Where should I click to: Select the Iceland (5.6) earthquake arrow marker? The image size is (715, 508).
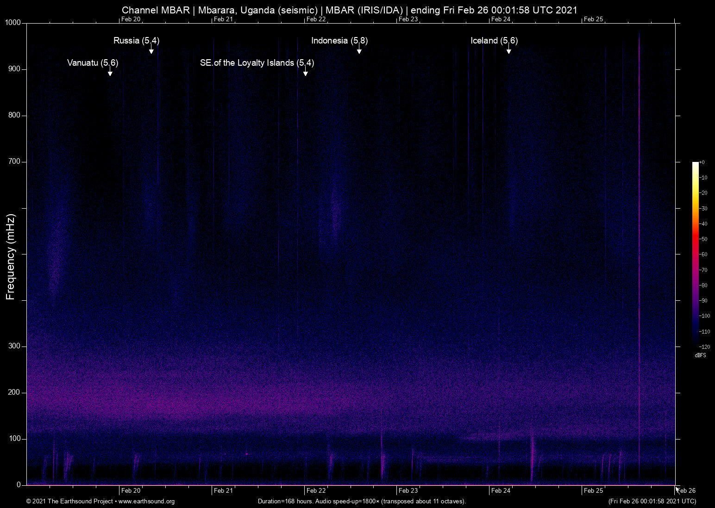tap(509, 51)
